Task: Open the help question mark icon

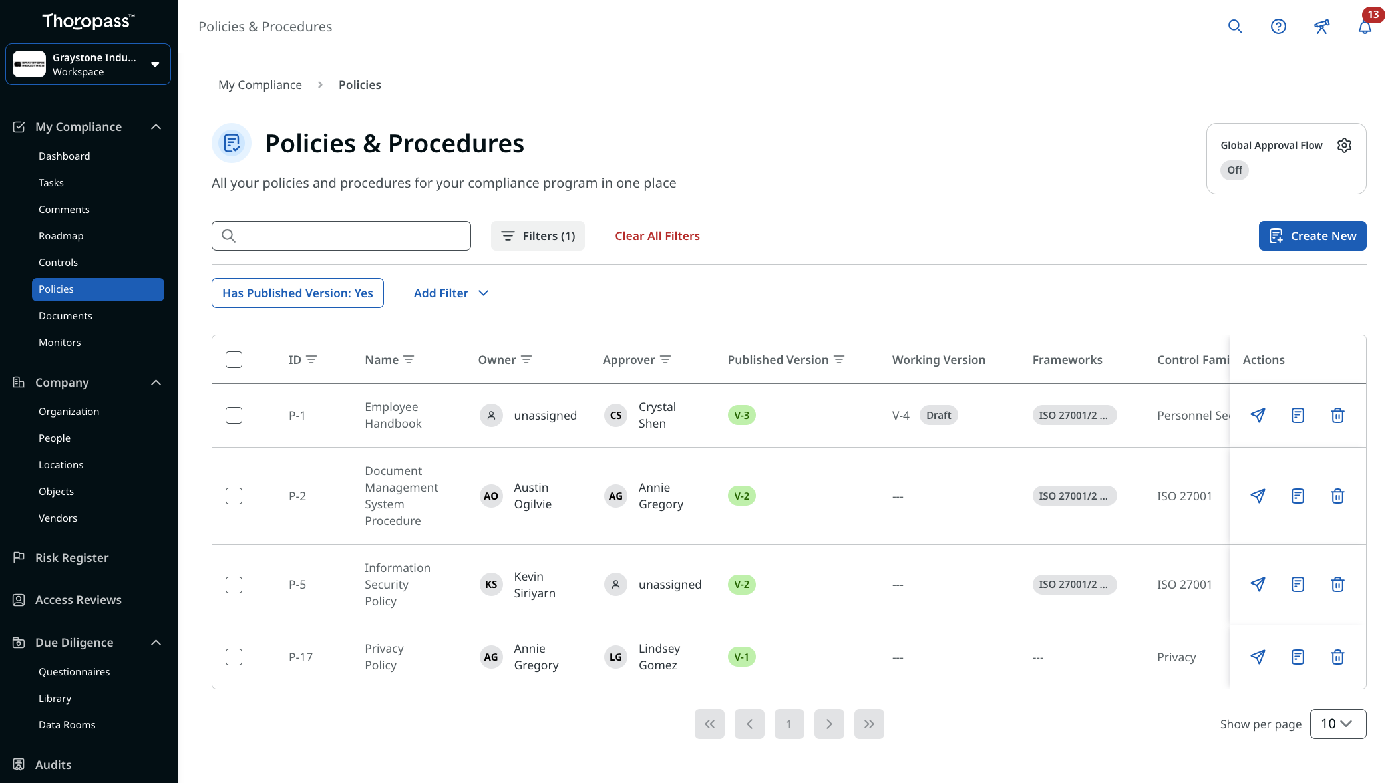Action: tap(1278, 27)
